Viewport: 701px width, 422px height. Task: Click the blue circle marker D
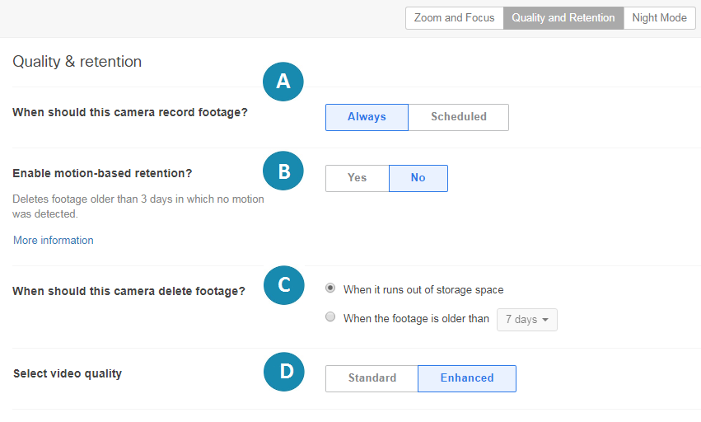click(x=283, y=372)
